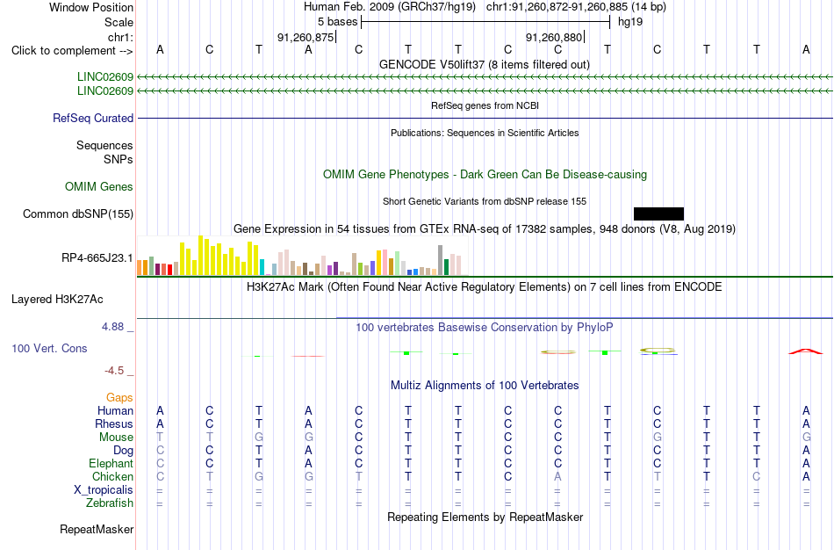Click the GENCODE V50lift37 track title
834x550 pixels.
[485, 64]
